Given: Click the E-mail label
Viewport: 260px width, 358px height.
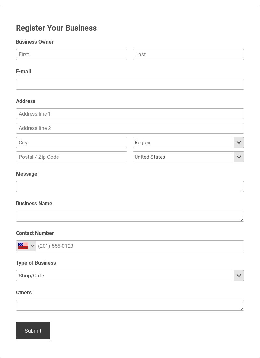Looking at the screenshot, I should coord(23,72).
